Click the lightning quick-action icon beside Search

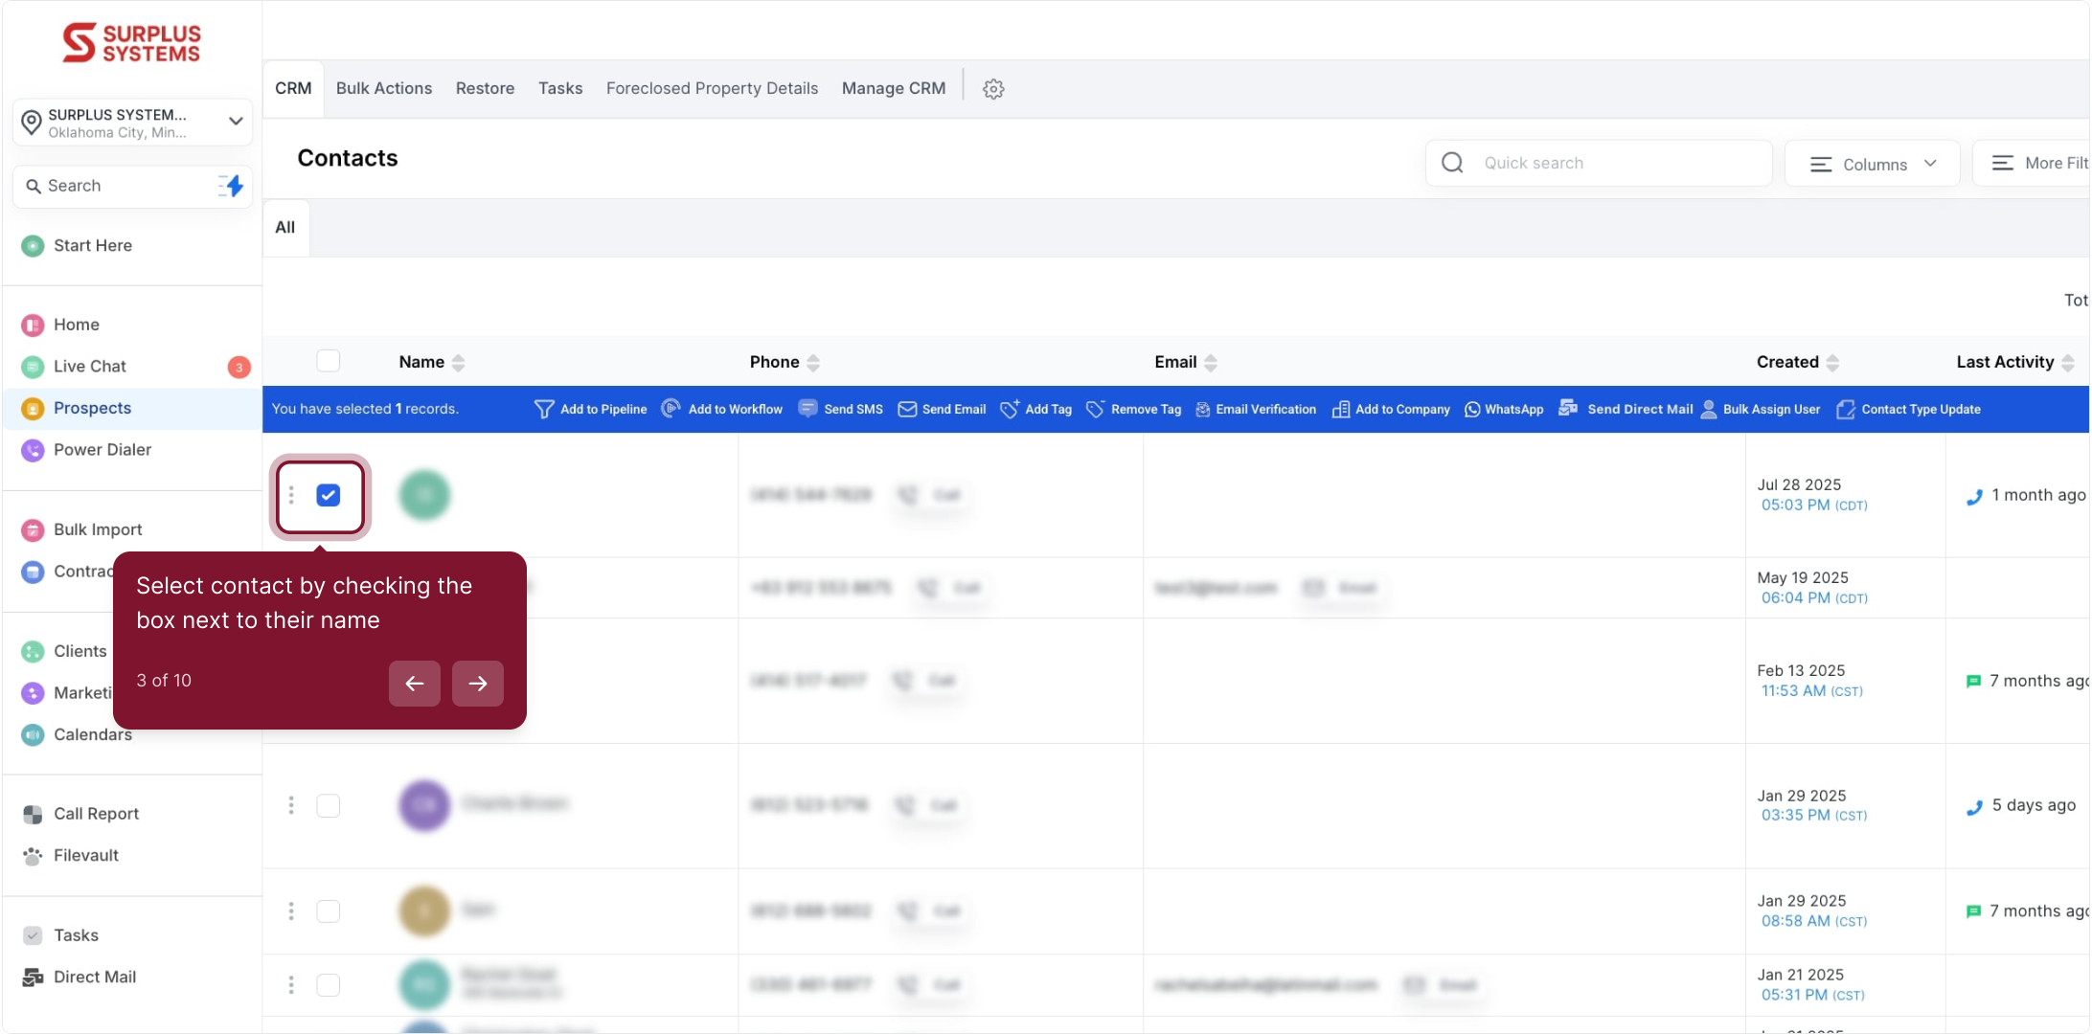pyautogui.click(x=231, y=186)
